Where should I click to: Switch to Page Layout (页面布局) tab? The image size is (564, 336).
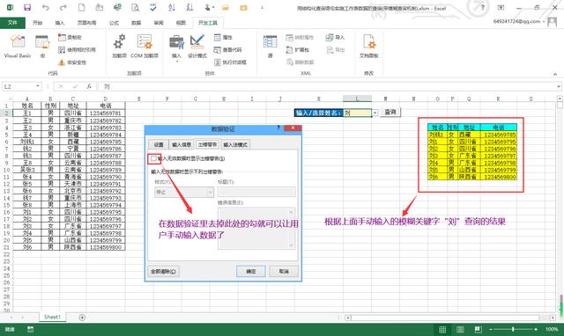pyautogui.click(x=86, y=23)
